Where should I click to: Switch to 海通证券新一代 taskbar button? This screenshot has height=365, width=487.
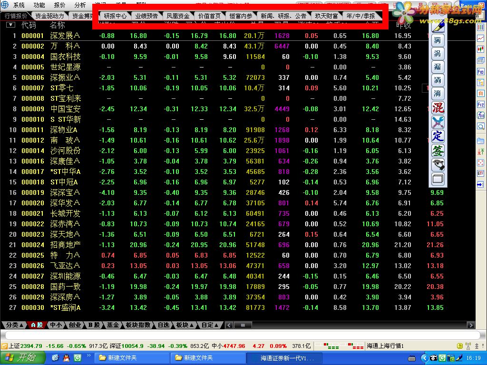pyautogui.click(x=284, y=358)
